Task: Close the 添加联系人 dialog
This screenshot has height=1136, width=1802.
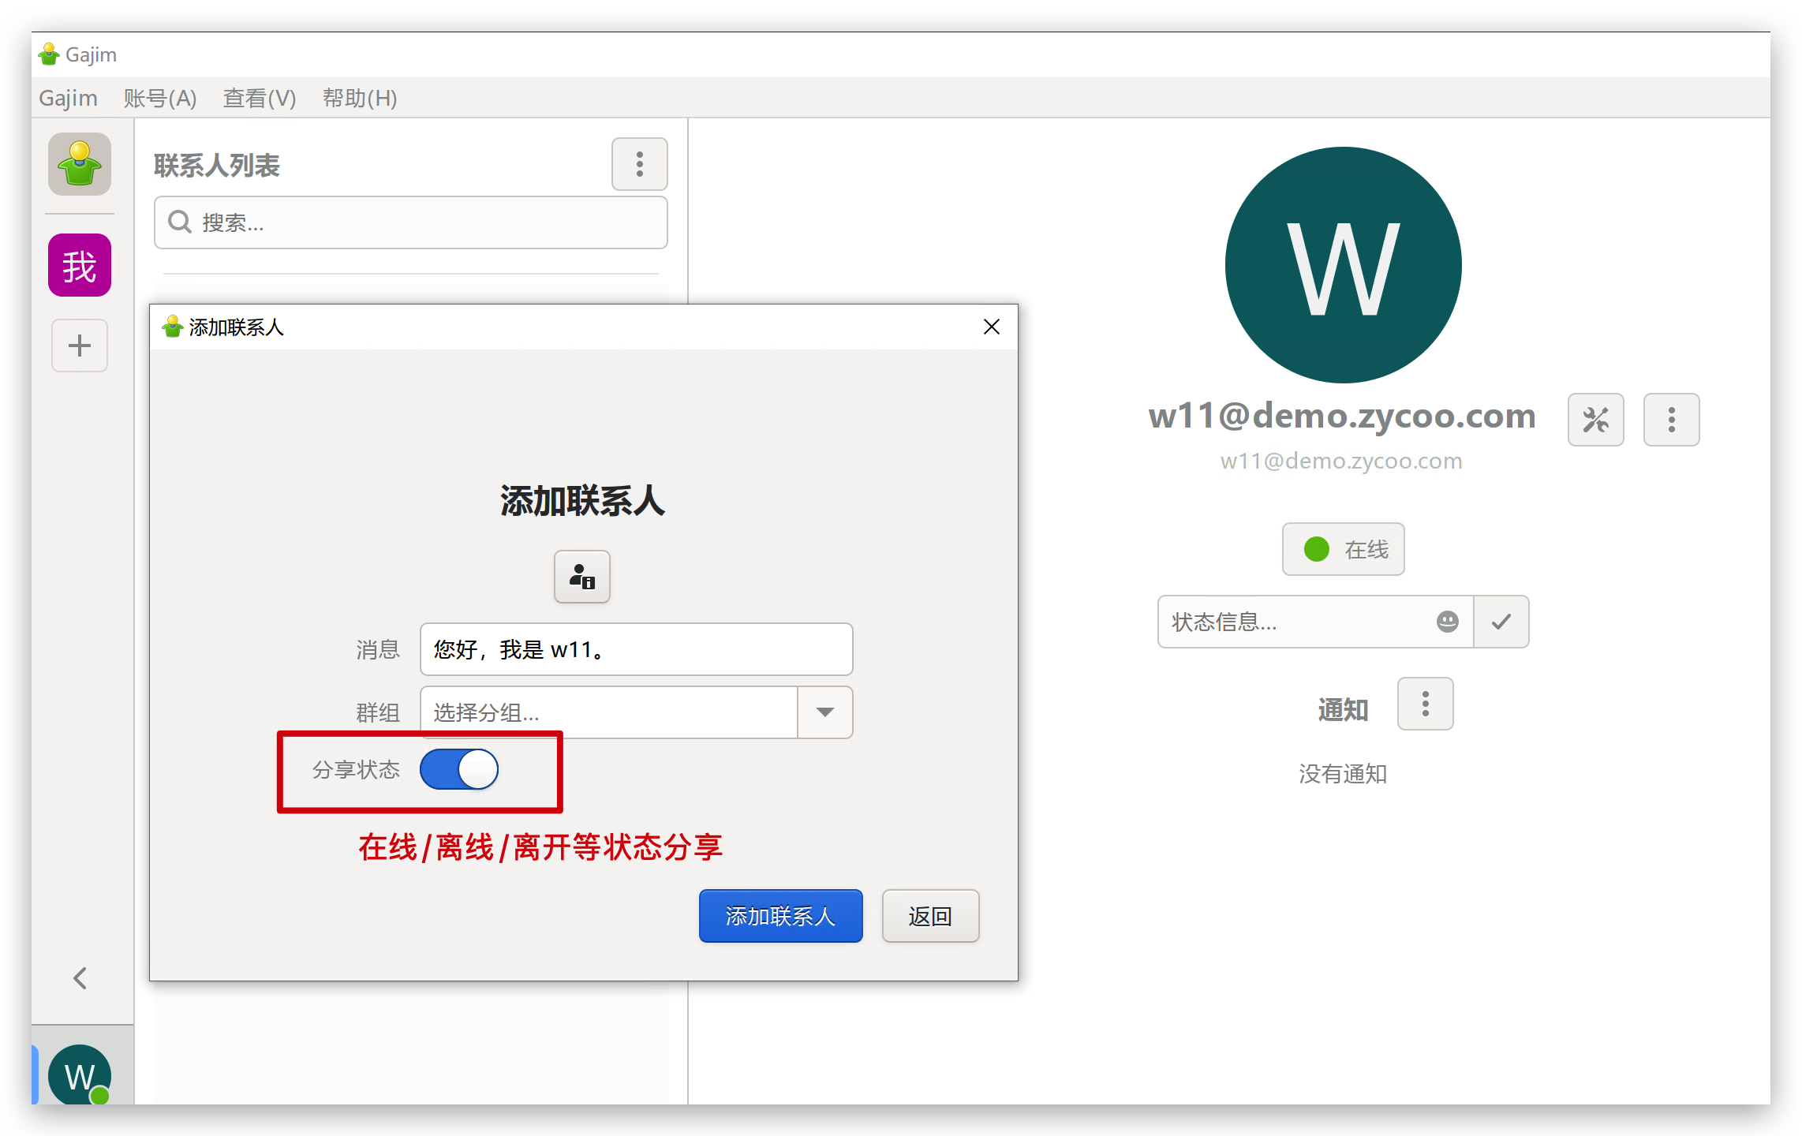Action: 992,327
